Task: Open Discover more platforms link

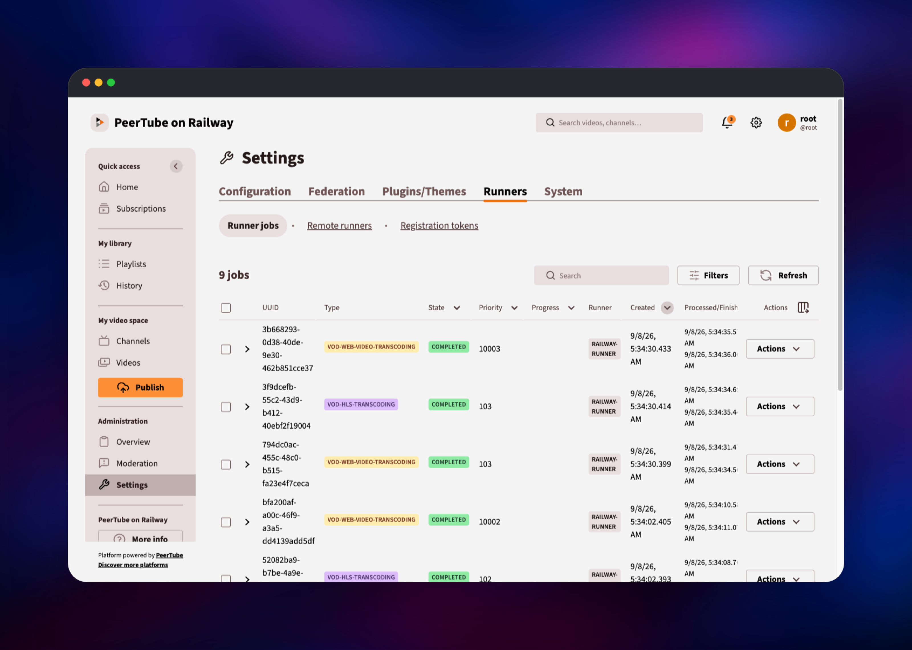Action: click(x=133, y=565)
